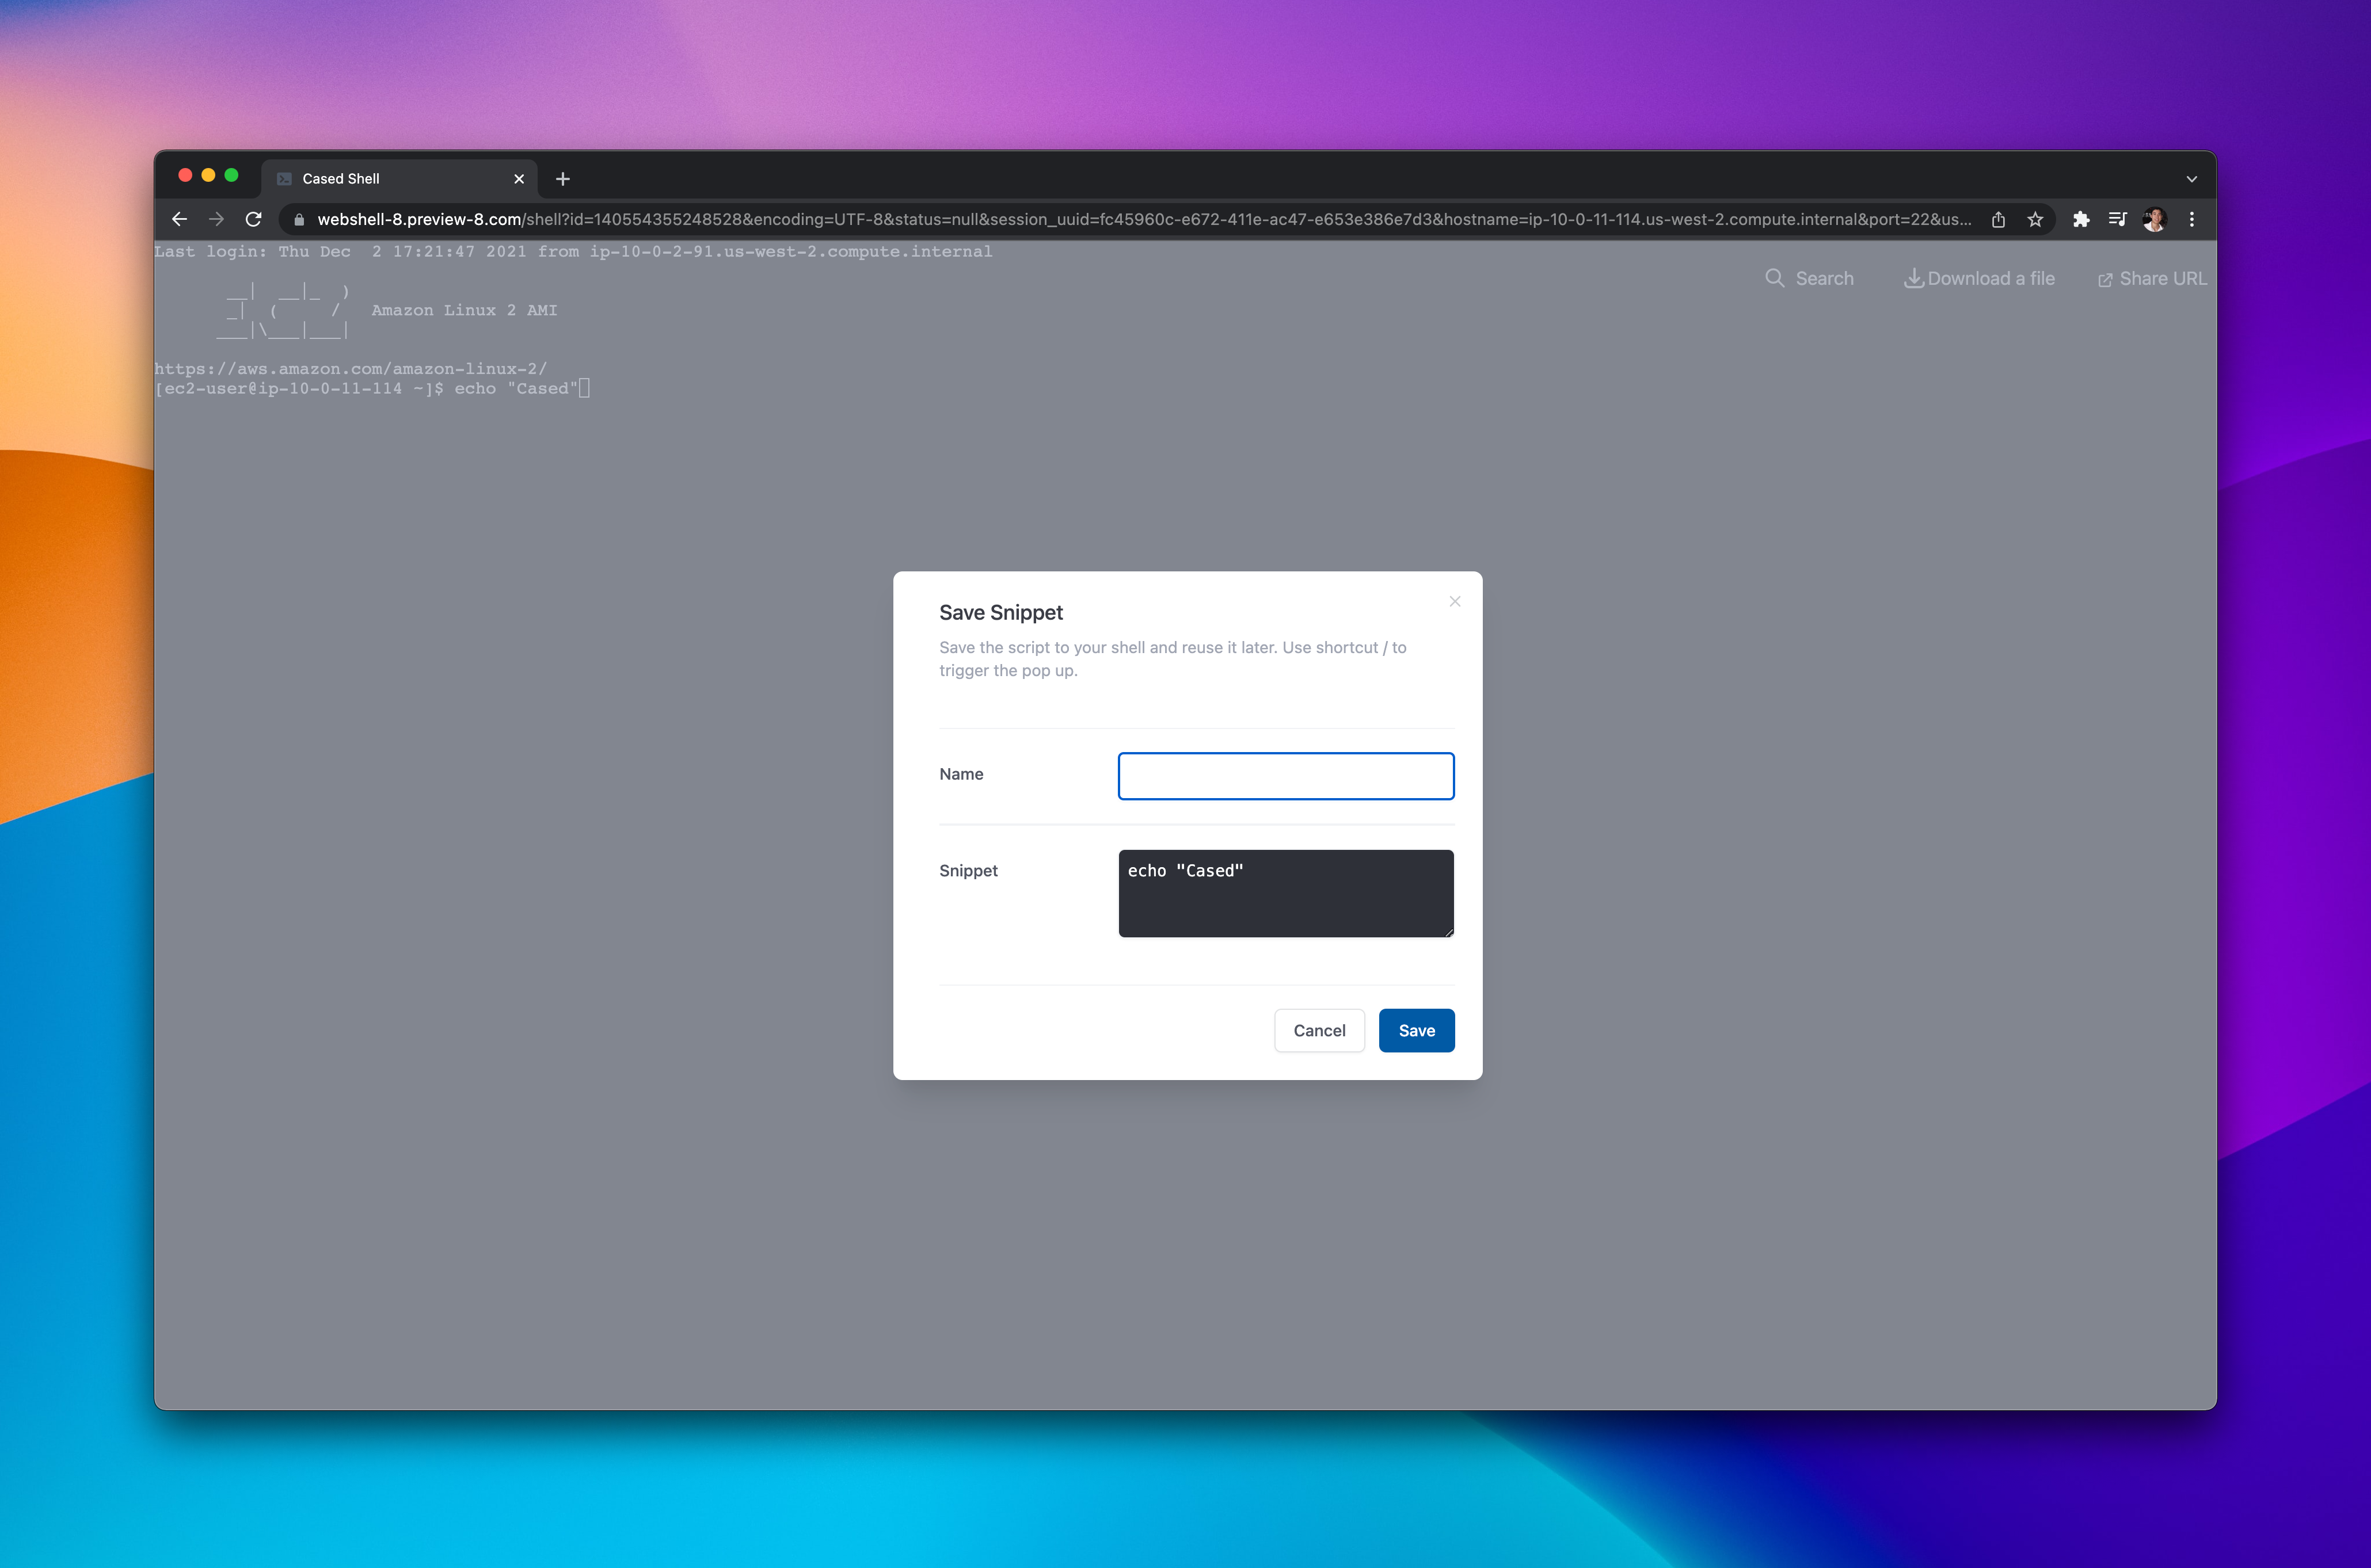Click the Name field label

pyautogui.click(x=960, y=774)
